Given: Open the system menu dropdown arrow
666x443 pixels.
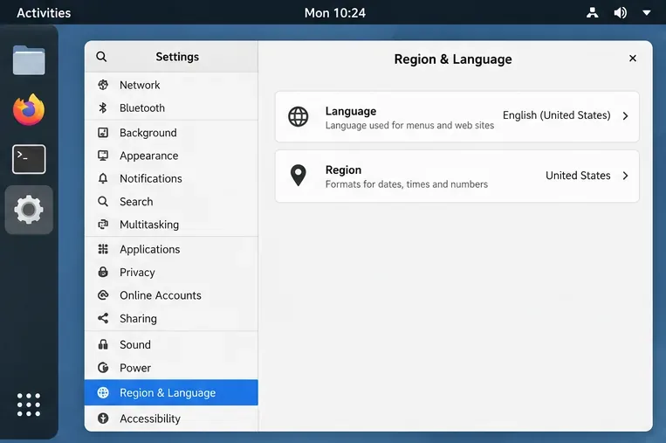Looking at the screenshot, I should [x=647, y=13].
